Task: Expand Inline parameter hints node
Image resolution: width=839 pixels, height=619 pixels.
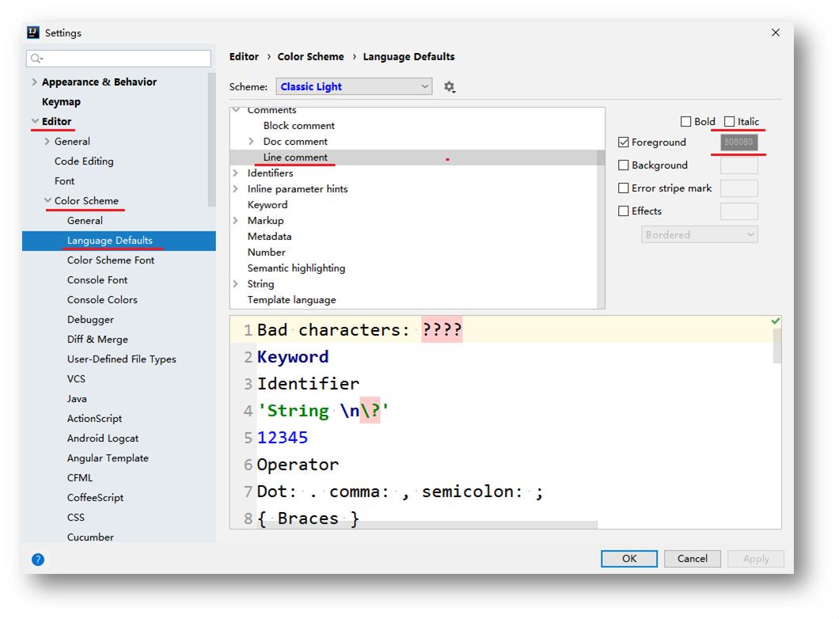Action: (x=235, y=189)
